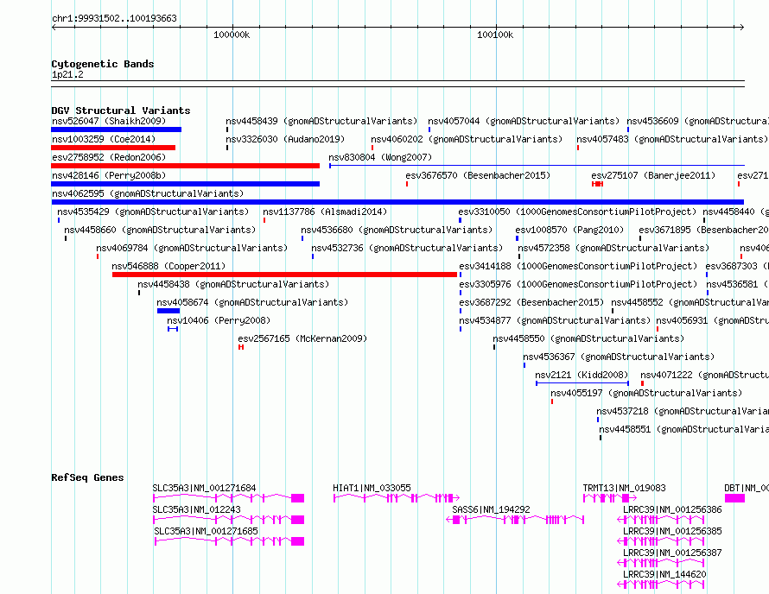Click the TRMT13|NM_019083 gene label
Image resolution: width=769 pixels, height=594 pixels.
point(625,488)
